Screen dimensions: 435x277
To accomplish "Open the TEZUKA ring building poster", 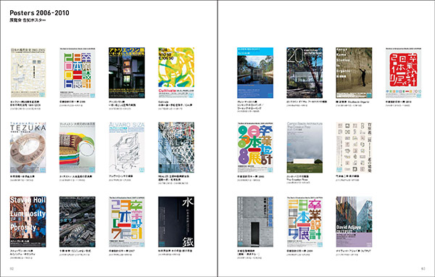I will click(x=28, y=147).
